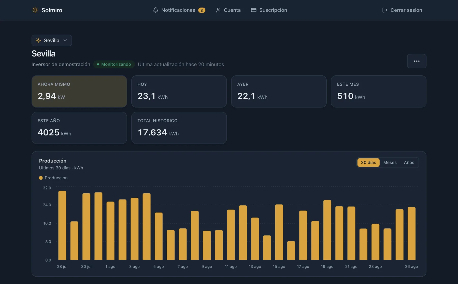Click the 5 ago production bar
This screenshot has width=458, height=284.
pos(159,236)
